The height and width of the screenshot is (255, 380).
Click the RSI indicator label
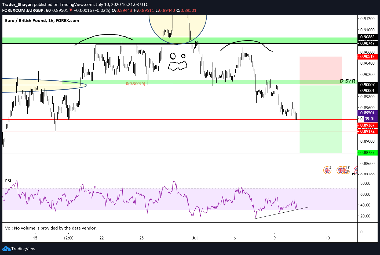click(8, 181)
